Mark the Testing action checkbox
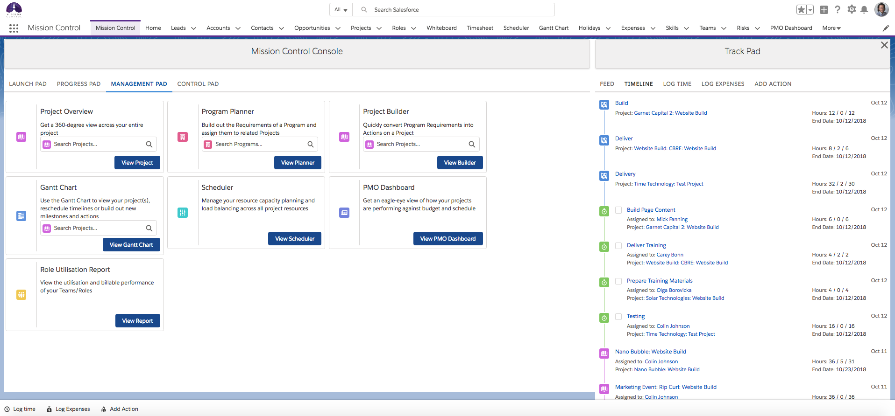The width and height of the screenshot is (895, 416). coord(618,317)
